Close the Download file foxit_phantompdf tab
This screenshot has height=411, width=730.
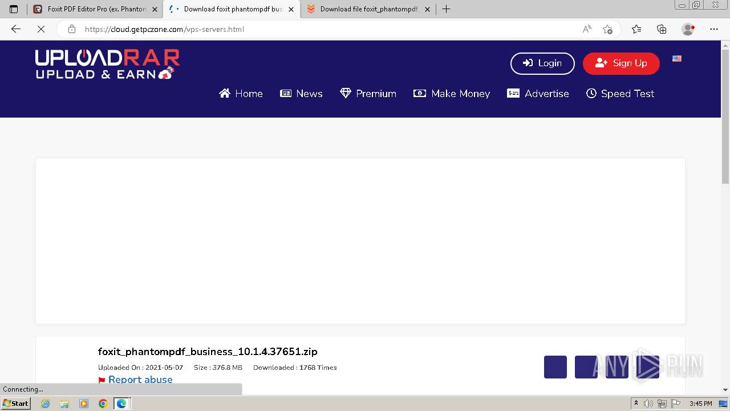point(427,10)
